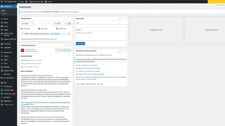The height and width of the screenshot is (126, 225).
Task: Open the WordCamps external link
Action: pyautogui.click(x=90, y=84)
